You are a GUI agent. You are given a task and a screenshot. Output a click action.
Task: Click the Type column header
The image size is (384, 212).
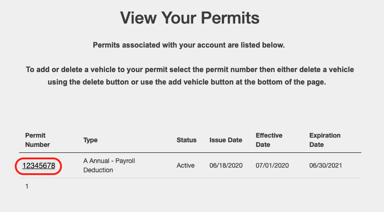[x=91, y=140]
